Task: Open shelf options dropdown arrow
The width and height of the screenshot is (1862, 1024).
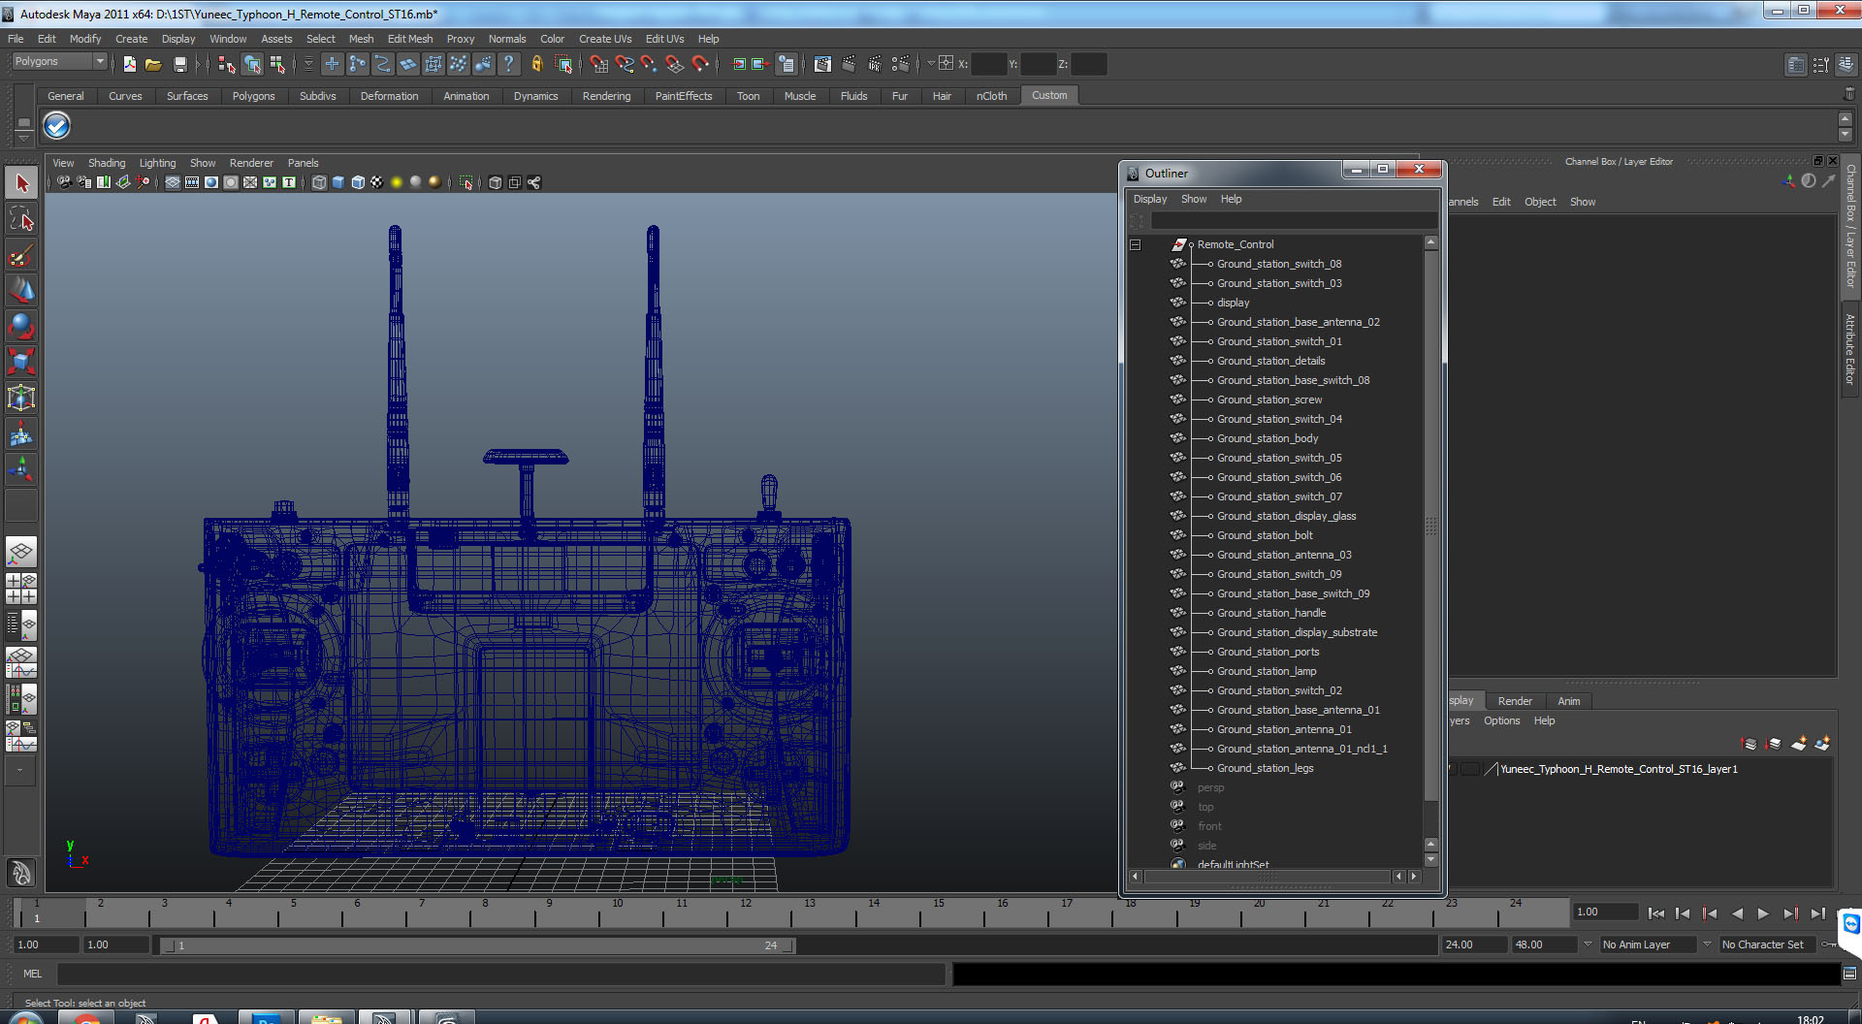Action: pos(23,138)
